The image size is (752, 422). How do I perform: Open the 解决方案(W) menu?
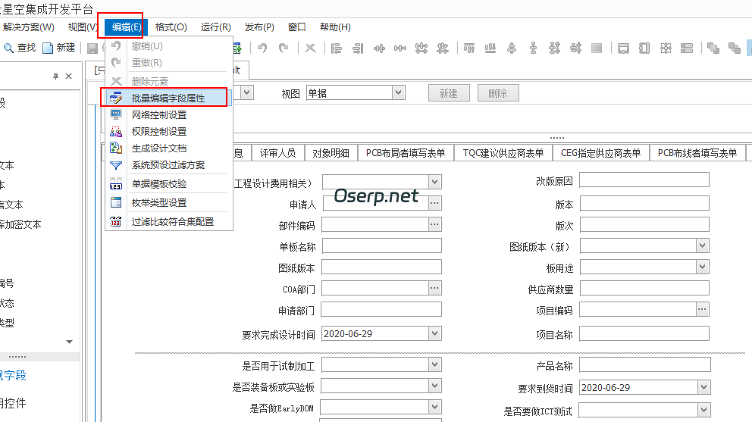28,27
